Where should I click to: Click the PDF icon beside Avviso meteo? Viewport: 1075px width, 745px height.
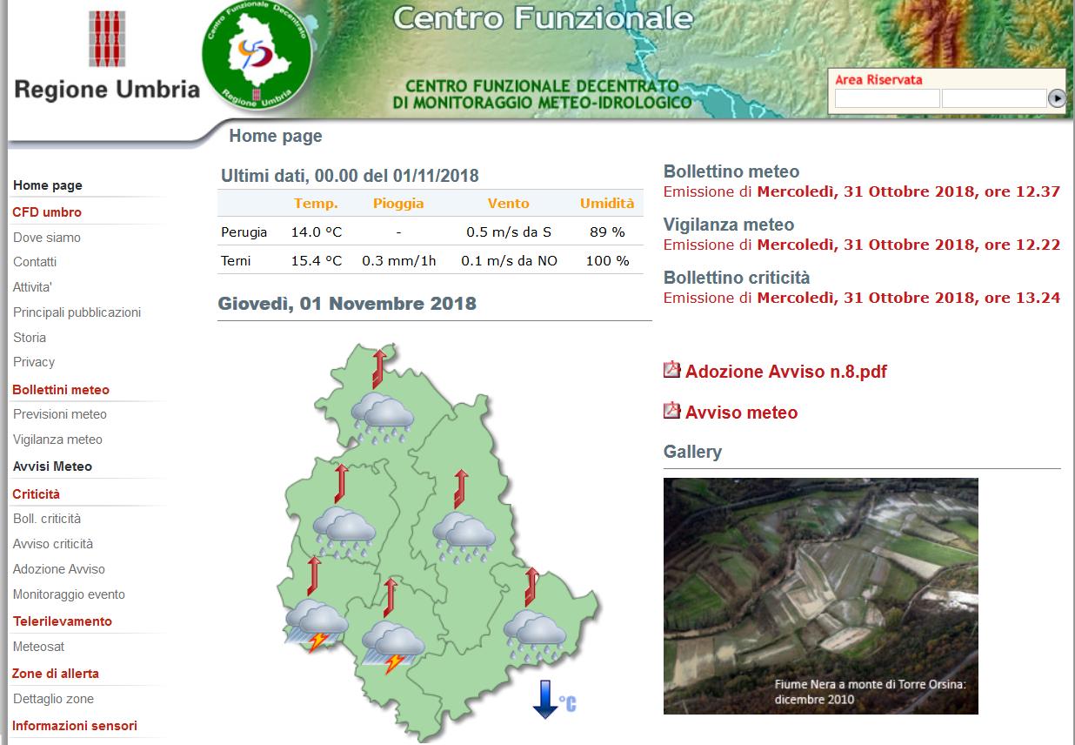[x=671, y=410]
